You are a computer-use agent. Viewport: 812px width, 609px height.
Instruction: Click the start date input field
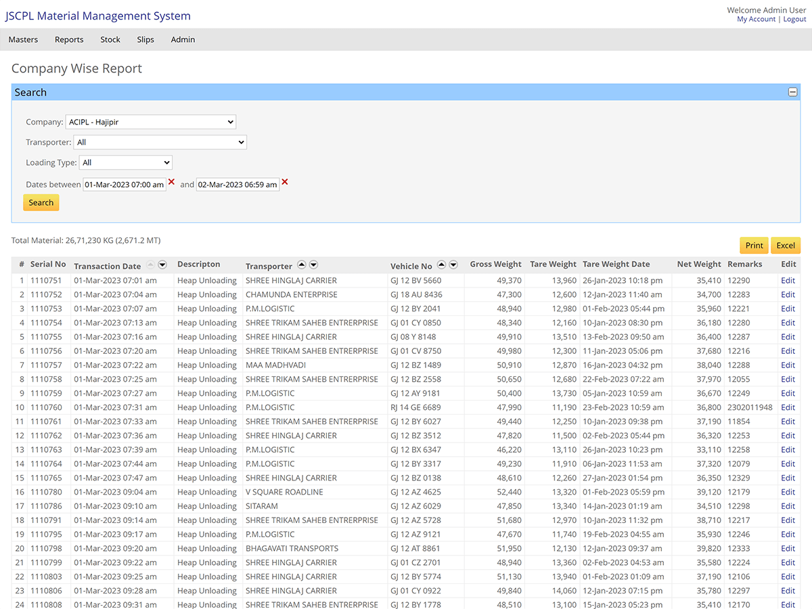(x=124, y=184)
